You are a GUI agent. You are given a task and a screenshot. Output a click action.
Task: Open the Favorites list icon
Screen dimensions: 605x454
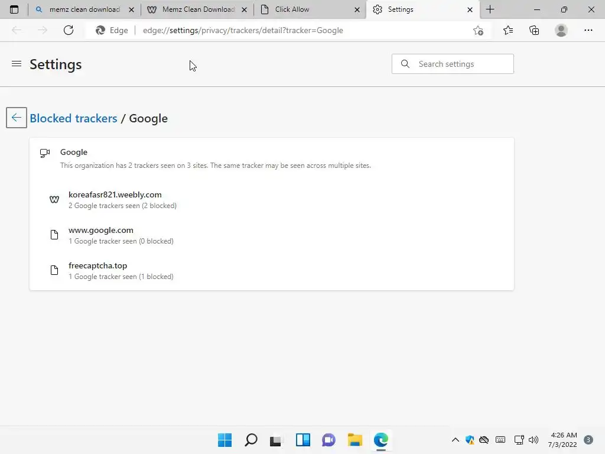pyautogui.click(x=508, y=30)
